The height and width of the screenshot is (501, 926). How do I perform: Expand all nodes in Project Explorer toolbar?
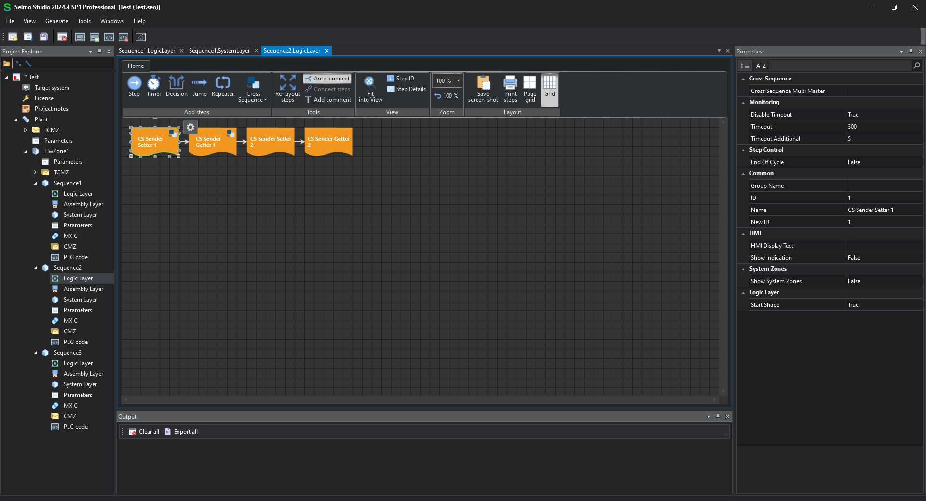(x=28, y=64)
